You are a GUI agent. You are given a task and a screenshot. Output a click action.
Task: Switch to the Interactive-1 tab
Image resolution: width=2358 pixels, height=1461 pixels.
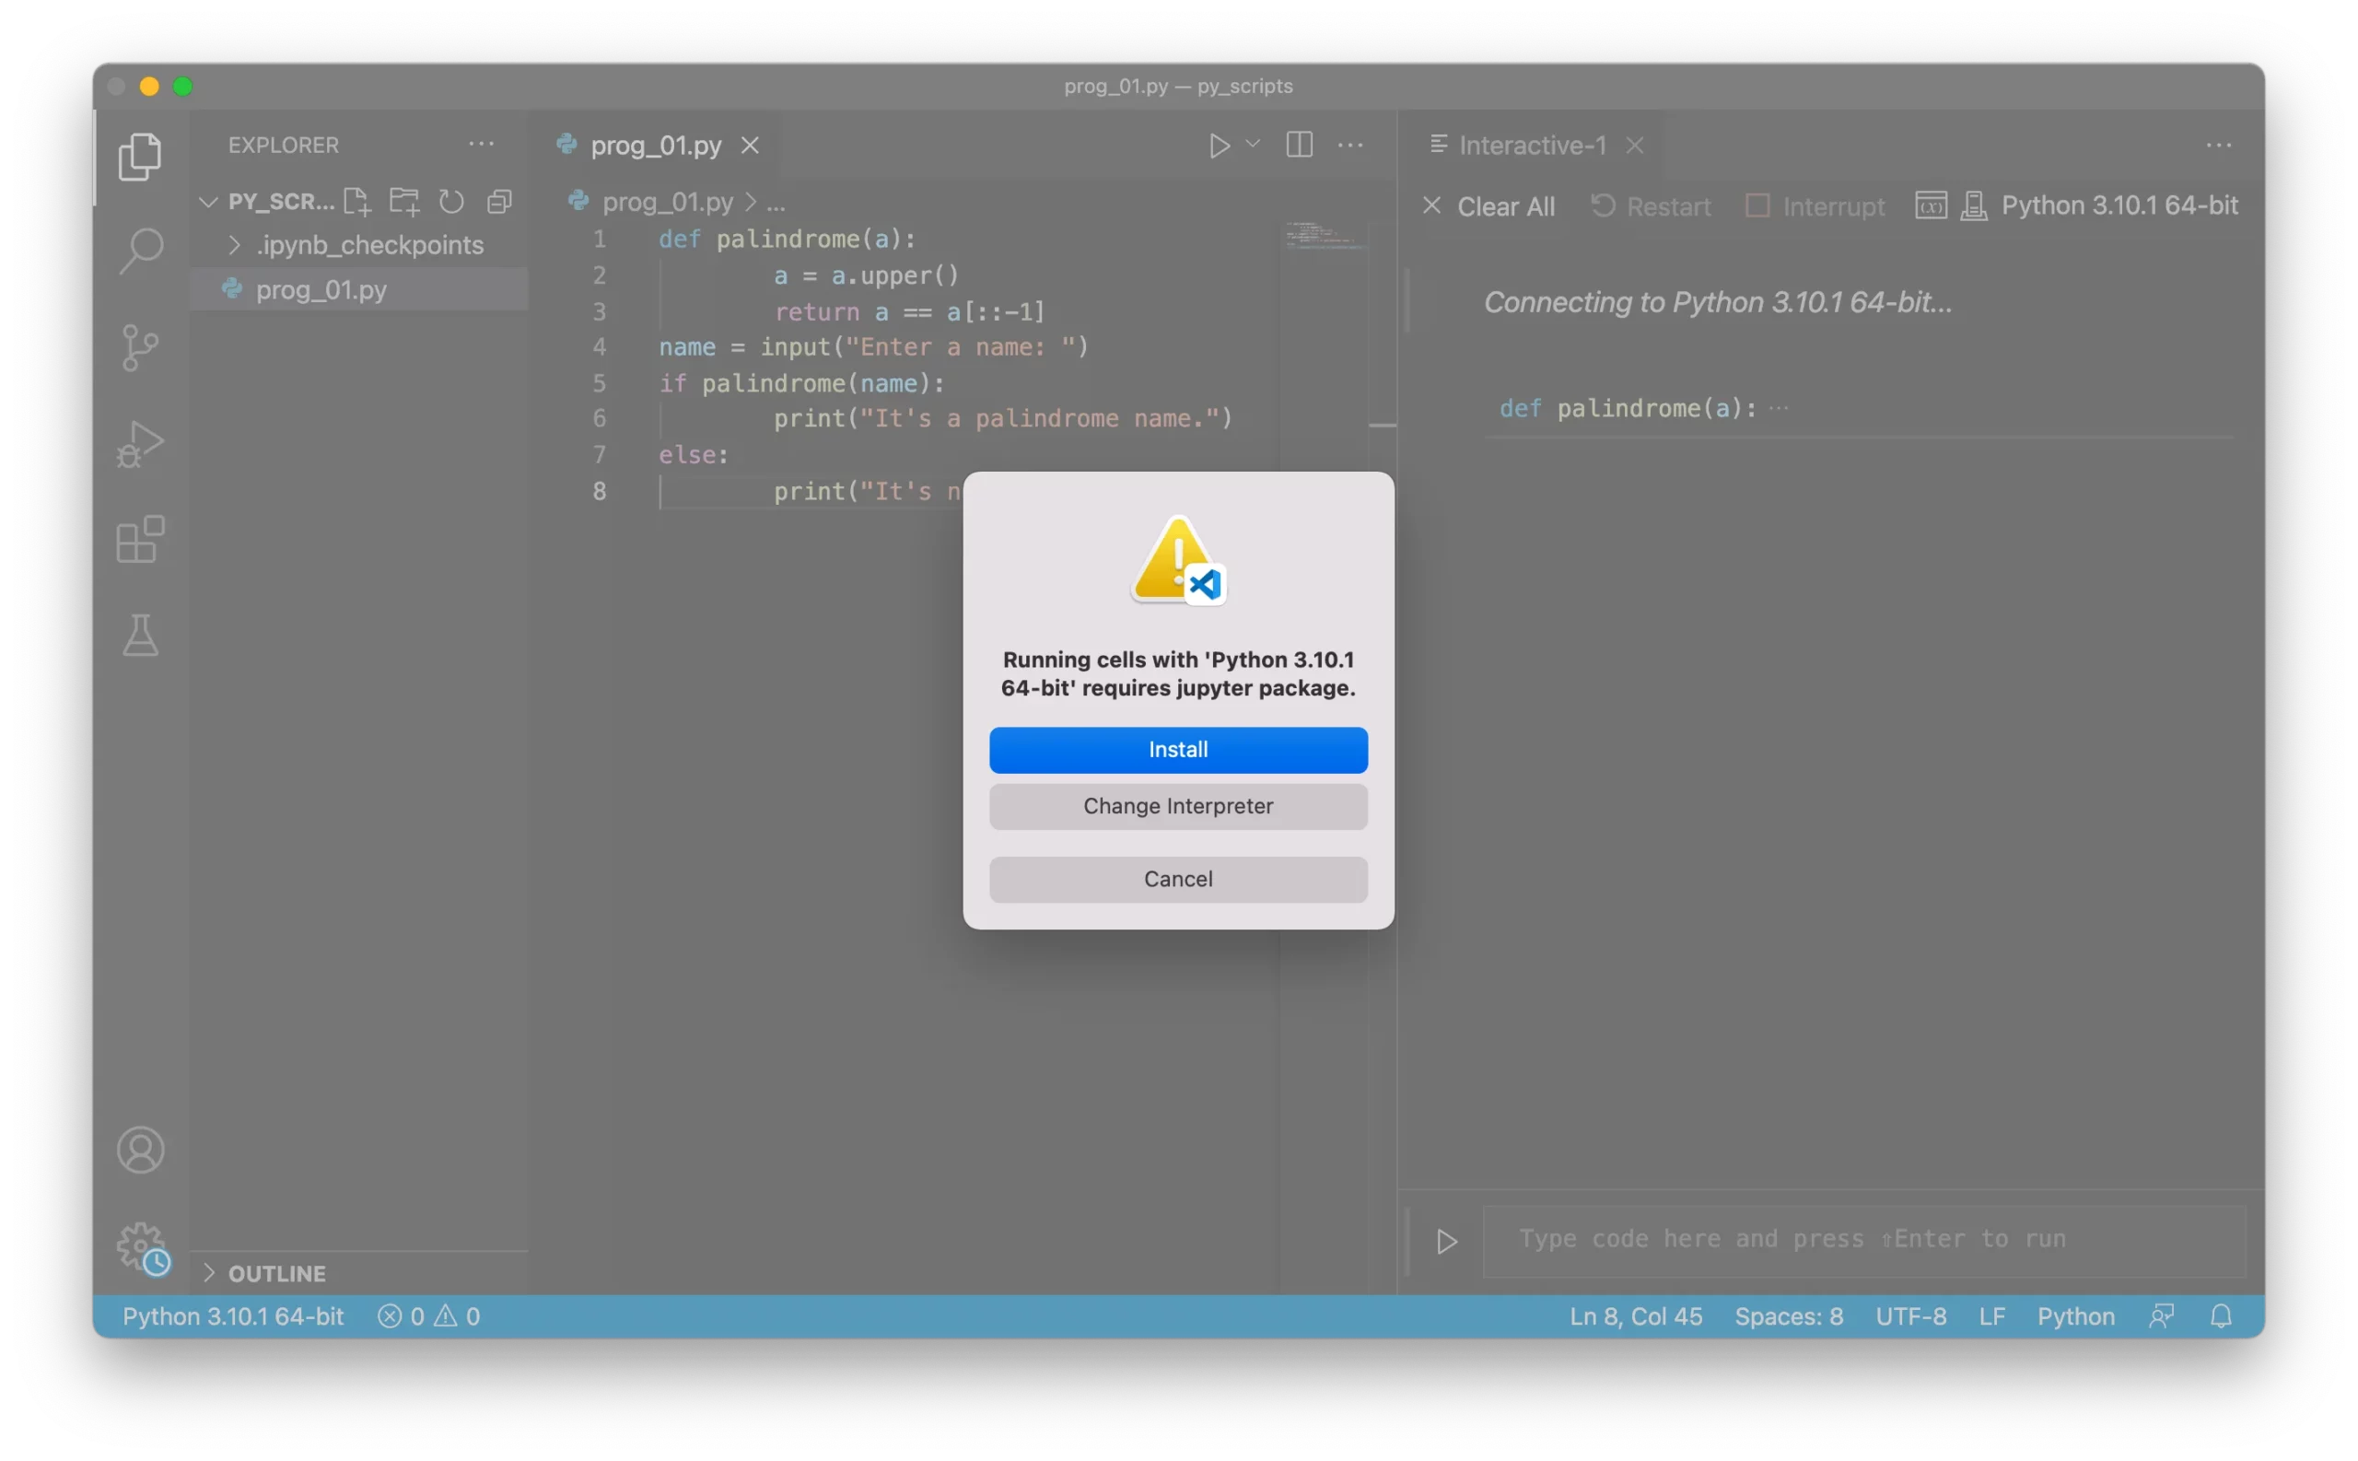tap(1531, 145)
